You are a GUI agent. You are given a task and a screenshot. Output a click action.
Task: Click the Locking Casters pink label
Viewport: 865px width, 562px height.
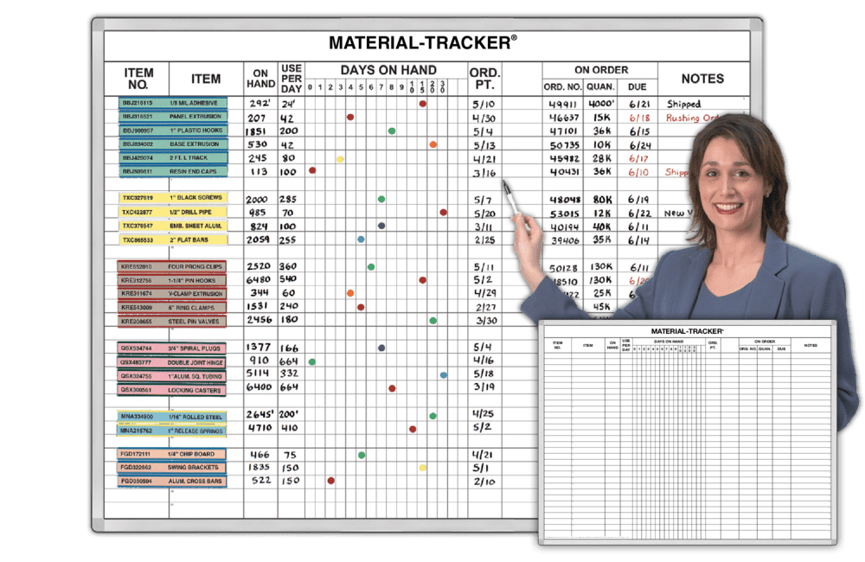[x=195, y=390]
